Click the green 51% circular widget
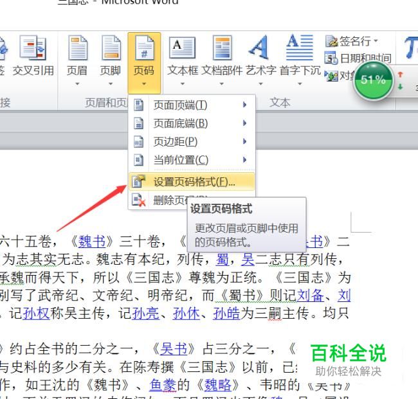Screen dimensions: 418x399 373,80
